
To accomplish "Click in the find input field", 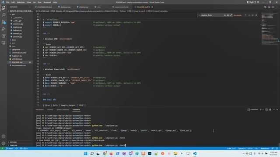I will click(212, 15).
